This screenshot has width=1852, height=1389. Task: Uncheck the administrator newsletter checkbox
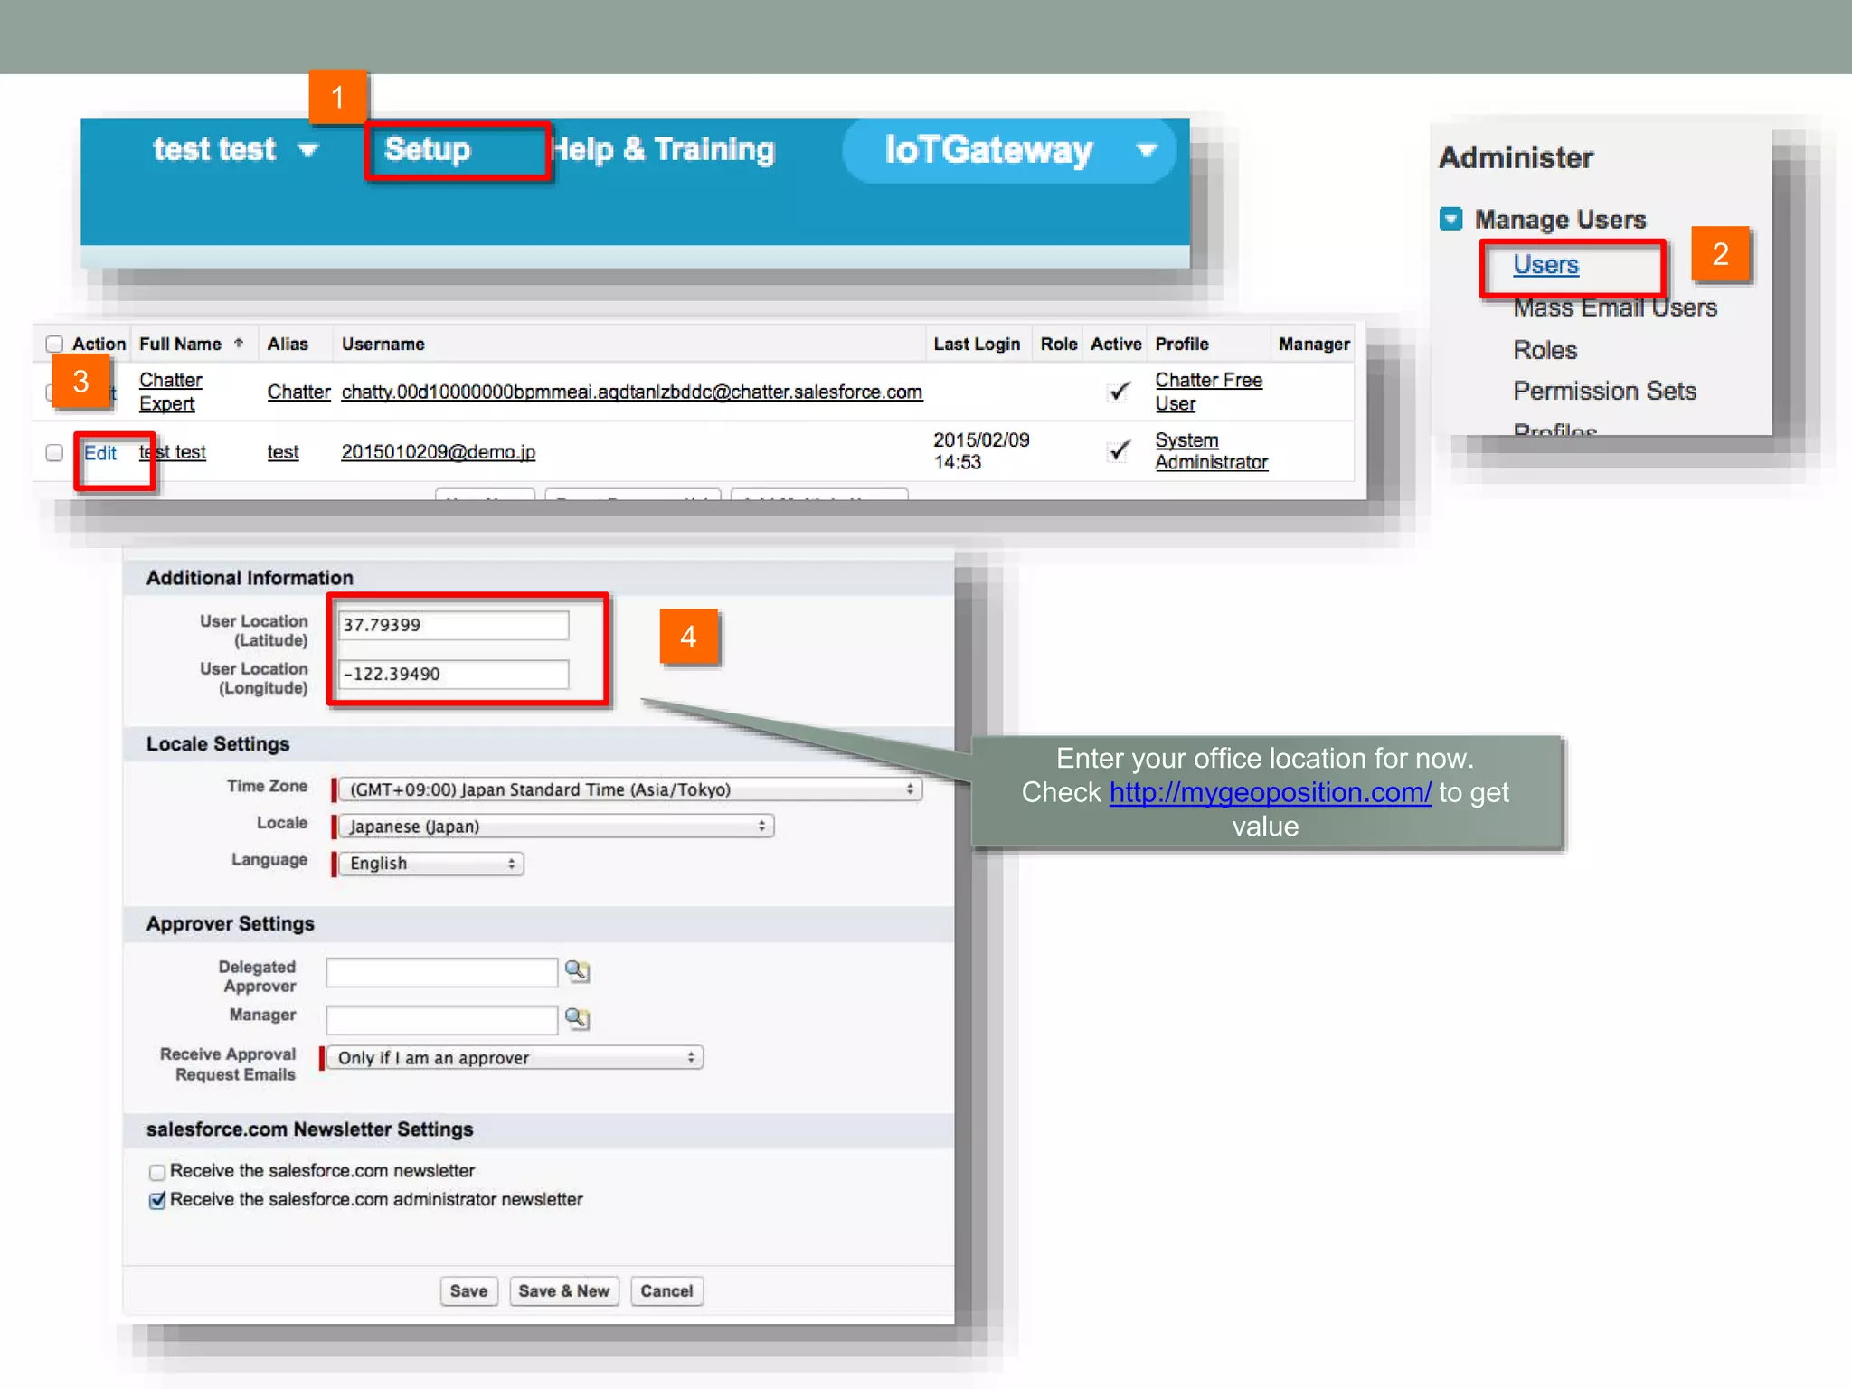click(x=157, y=1200)
